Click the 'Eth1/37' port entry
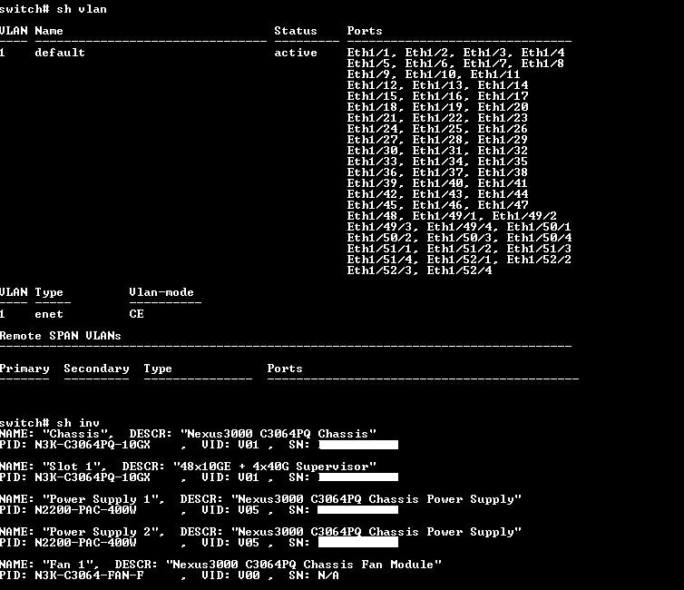 [x=437, y=172]
